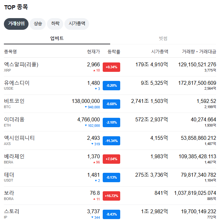Click the 시가총액 column header
The height and width of the screenshot is (222, 220).
coord(160,51)
